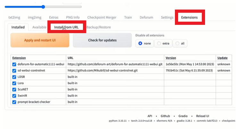Select the 'none' disable extensions option
Screen dimensions: 239x129
click(x=144, y=44)
